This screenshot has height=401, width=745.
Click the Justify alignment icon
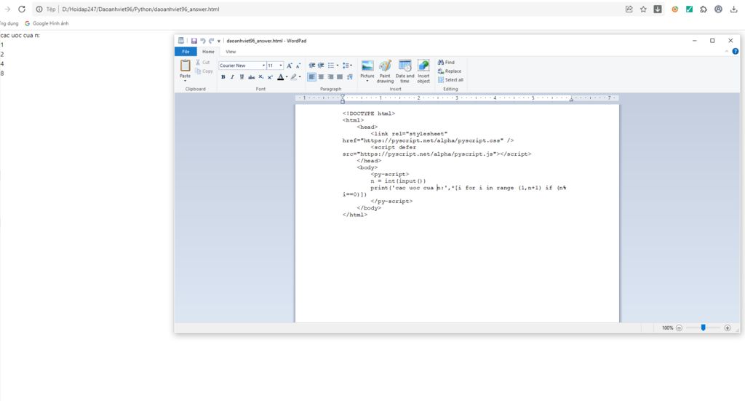pyautogui.click(x=340, y=77)
